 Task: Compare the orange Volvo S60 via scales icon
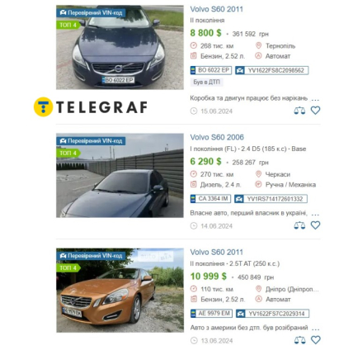(299, 340)
